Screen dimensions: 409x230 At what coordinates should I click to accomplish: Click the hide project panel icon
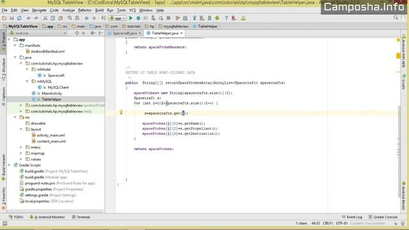(100, 33)
